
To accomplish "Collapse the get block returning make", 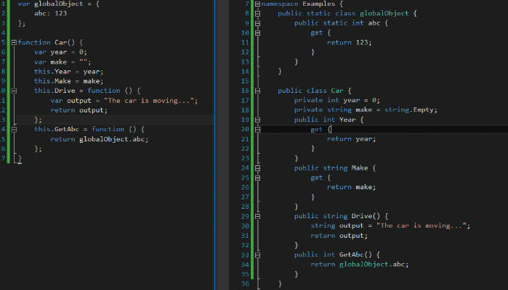I will pos(257,178).
